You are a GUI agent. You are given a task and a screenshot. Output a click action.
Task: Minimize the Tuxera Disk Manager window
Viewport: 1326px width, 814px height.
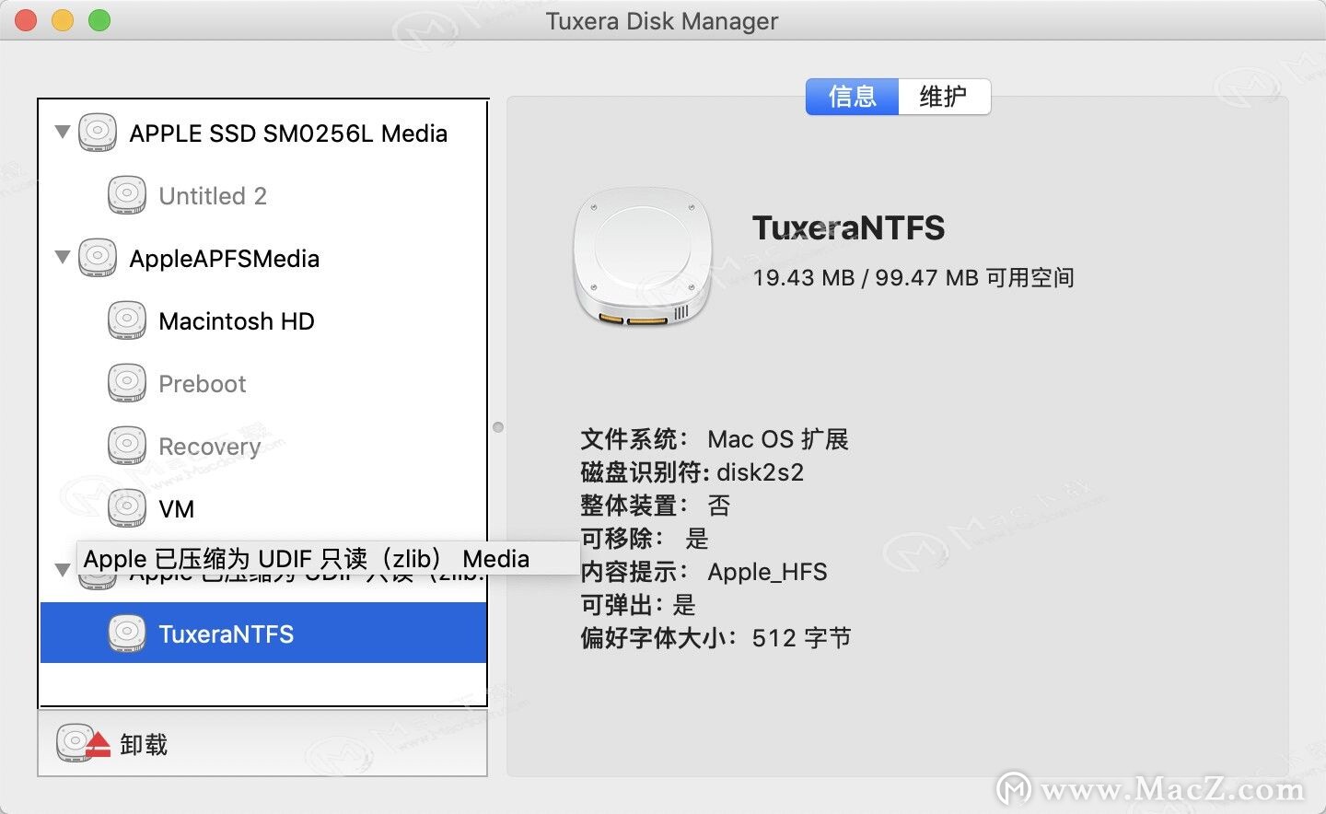63,20
